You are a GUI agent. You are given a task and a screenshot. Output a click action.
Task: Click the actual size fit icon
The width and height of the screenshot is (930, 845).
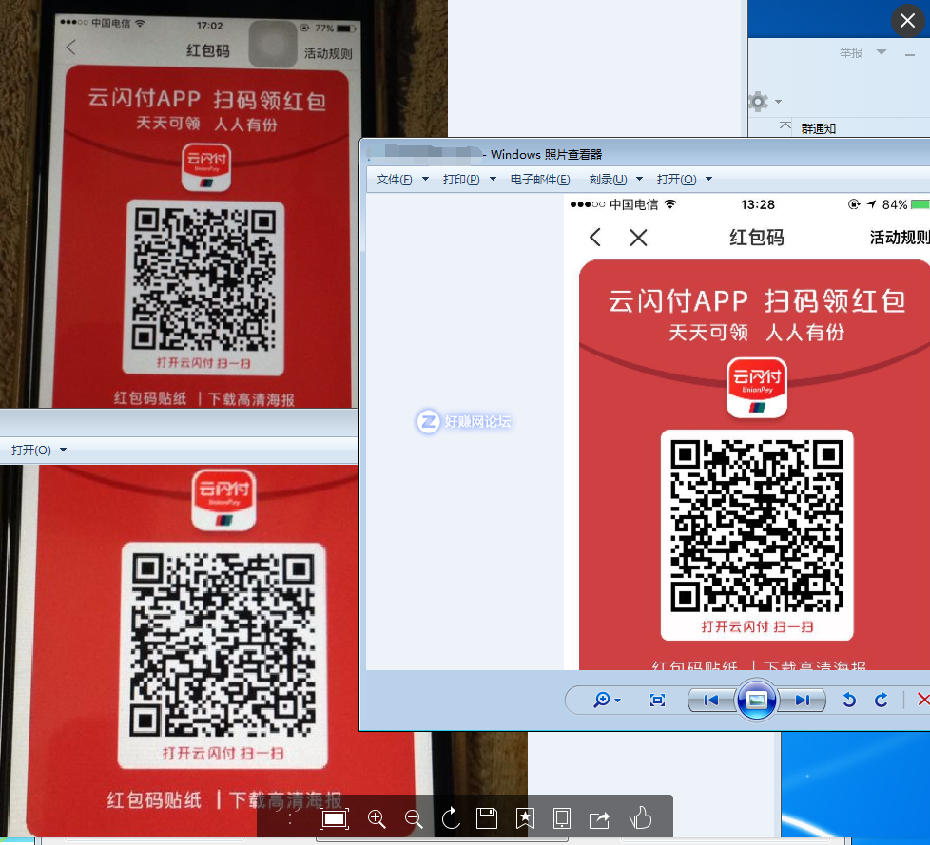coord(657,701)
